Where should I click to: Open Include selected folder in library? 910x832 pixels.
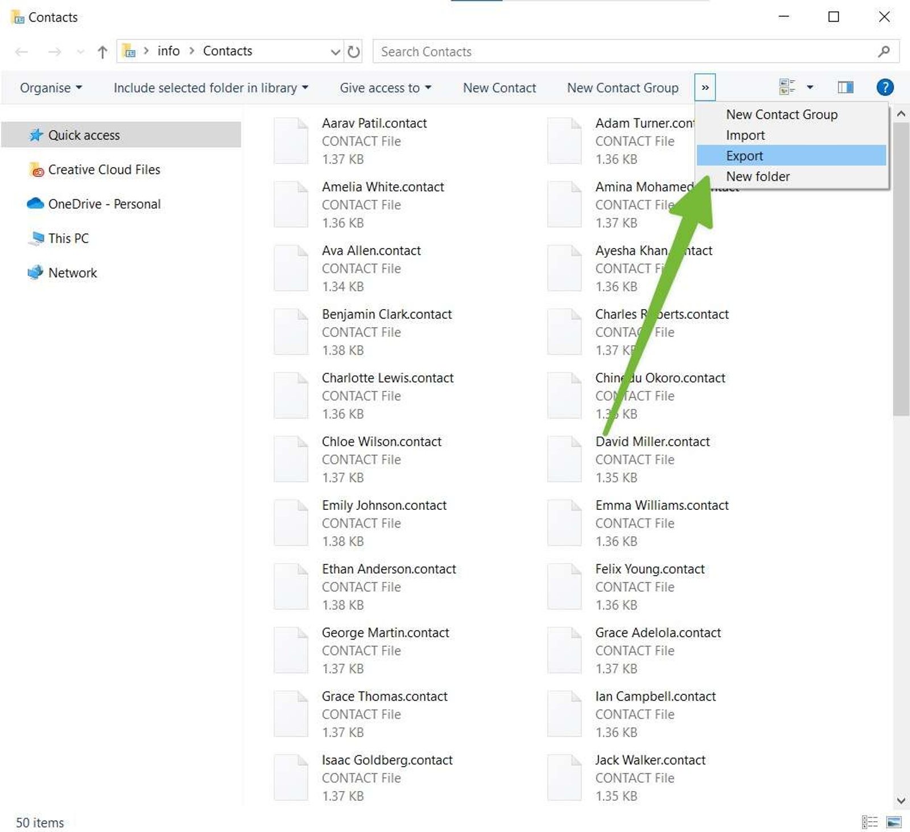click(x=211, y=88)
